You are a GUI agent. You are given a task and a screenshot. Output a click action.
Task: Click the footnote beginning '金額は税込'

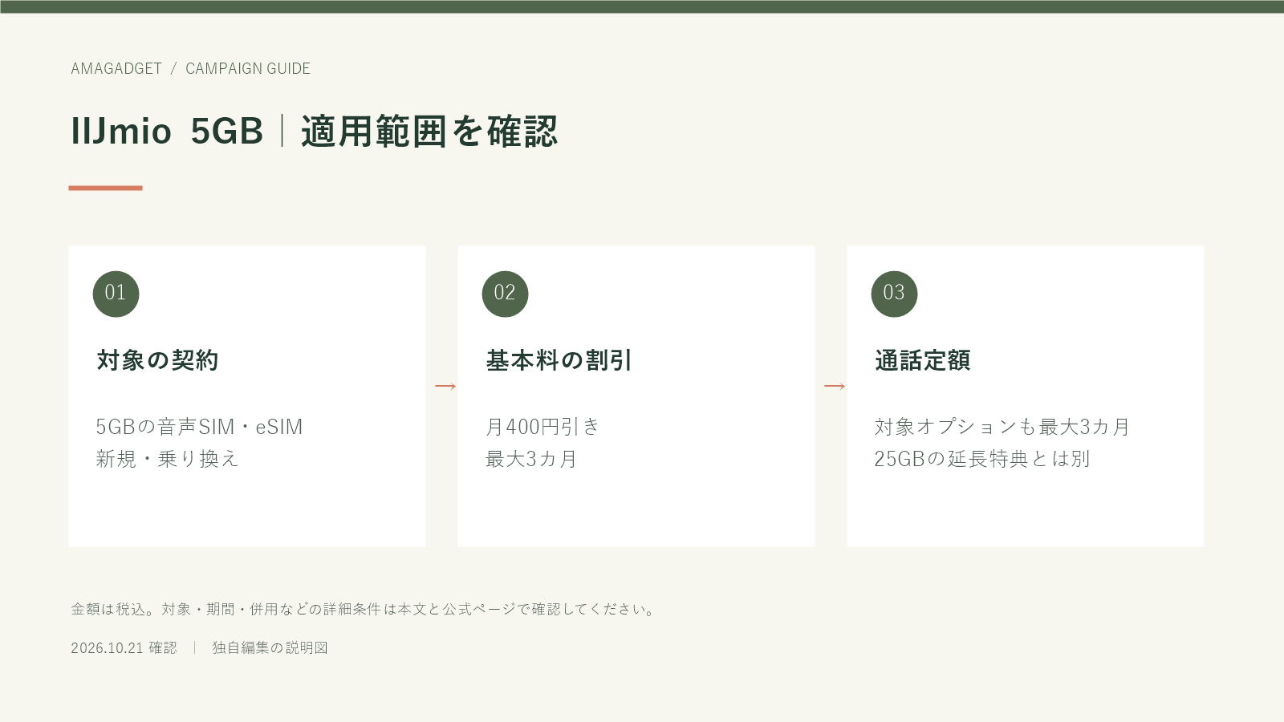(365, 609)
